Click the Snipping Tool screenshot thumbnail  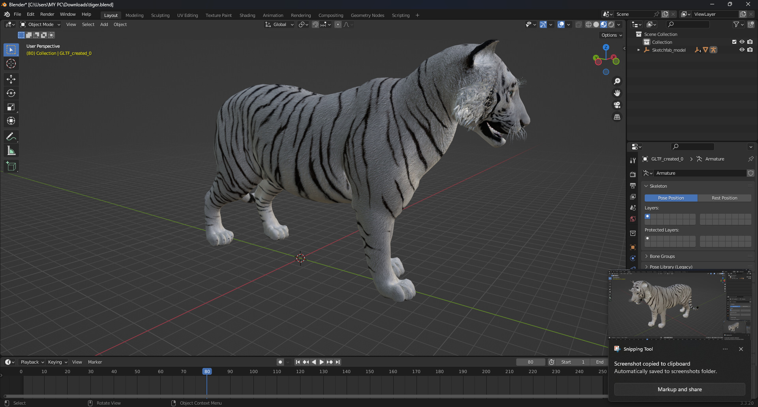tap(680, 304)
